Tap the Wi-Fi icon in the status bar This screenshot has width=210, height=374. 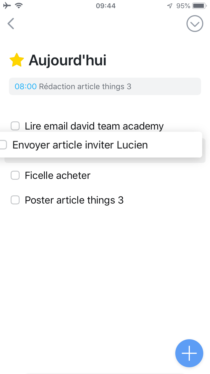(x=18, y=5)
